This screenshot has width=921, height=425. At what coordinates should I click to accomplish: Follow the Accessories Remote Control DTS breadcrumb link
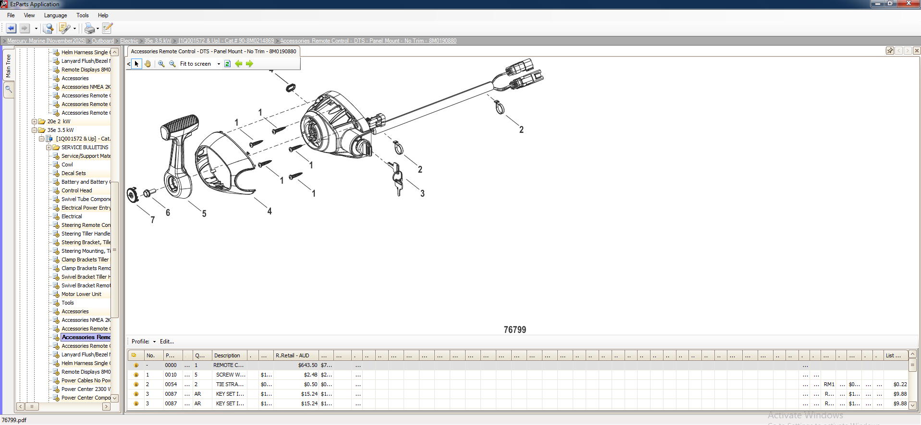[368, 41]
